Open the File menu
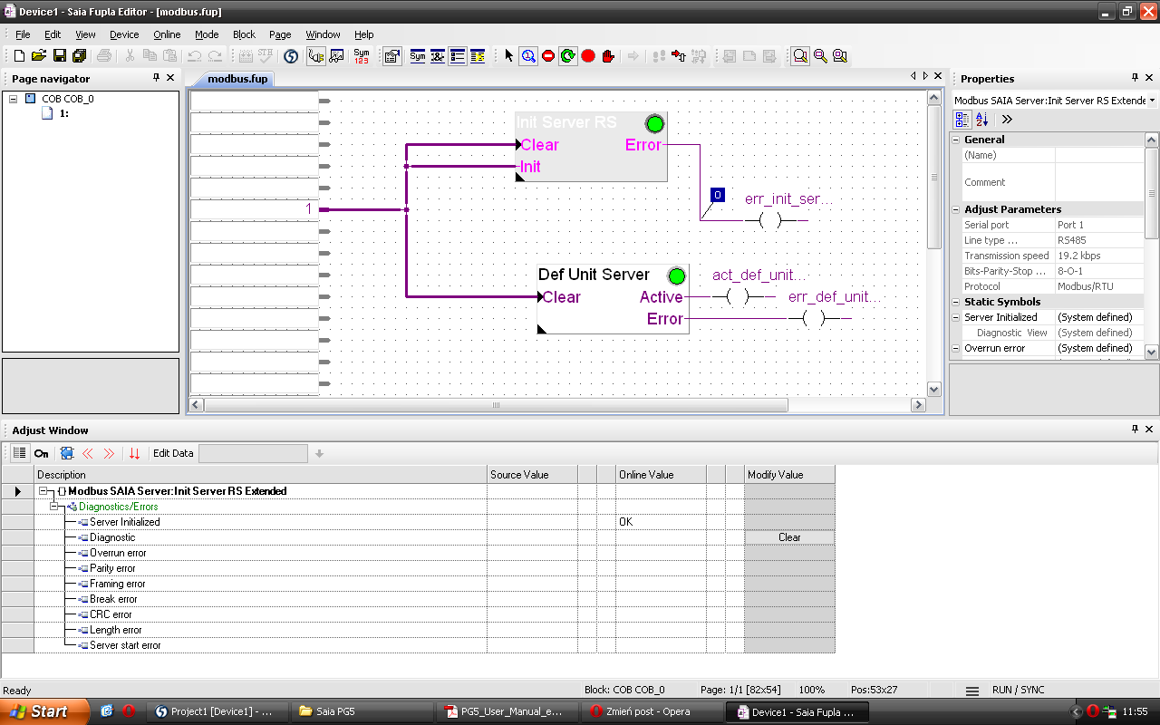This screenshot has width=1160, height=725. [x=23, y=34]
